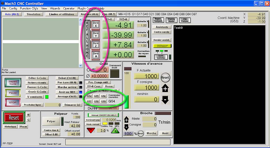Click the jog rate 3.0 percent field
Viewport: 270px width, 148px height.
pyautogui.click(x=101, y=130)
